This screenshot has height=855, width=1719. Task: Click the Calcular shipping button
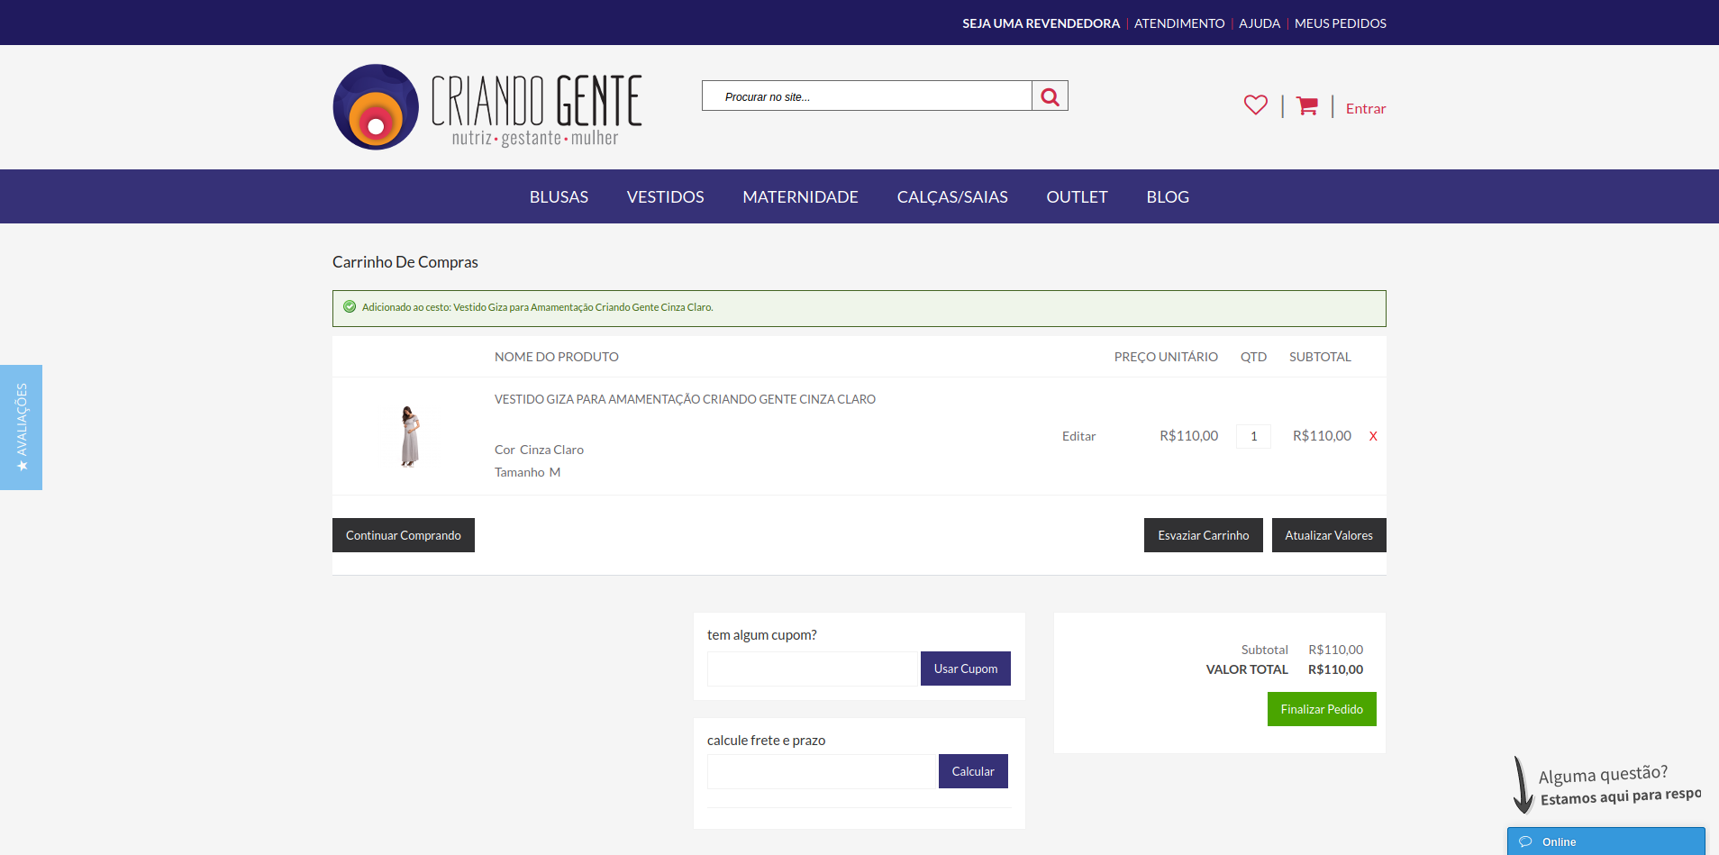coord(973,771)
